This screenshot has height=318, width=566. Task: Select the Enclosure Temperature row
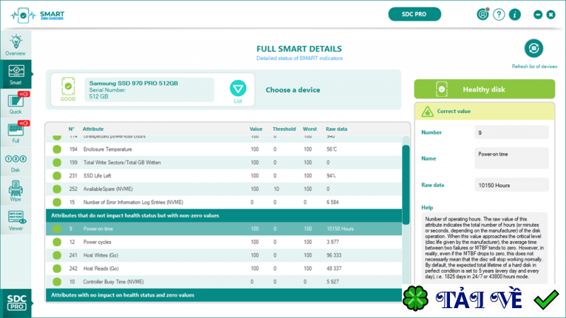point(224,149)
